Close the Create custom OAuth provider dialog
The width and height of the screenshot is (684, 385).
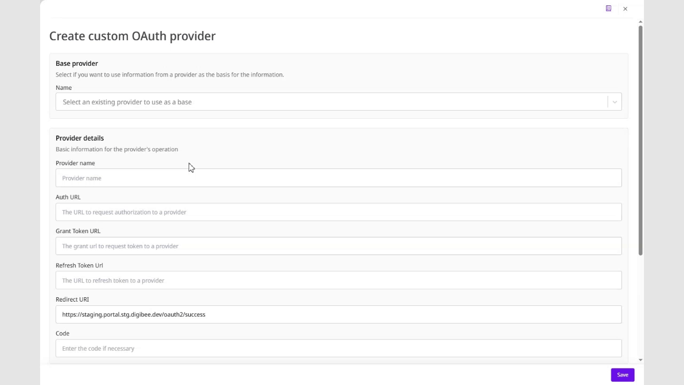pos(625,9)
